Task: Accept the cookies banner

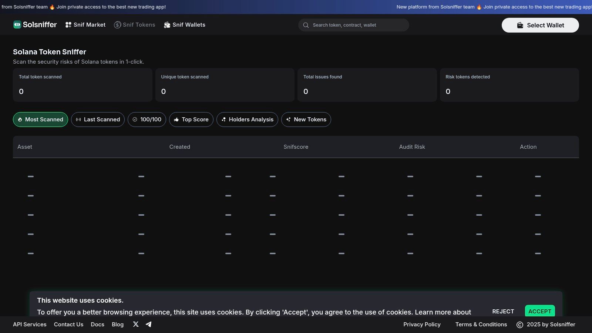Action: click(x=540, y=311)
